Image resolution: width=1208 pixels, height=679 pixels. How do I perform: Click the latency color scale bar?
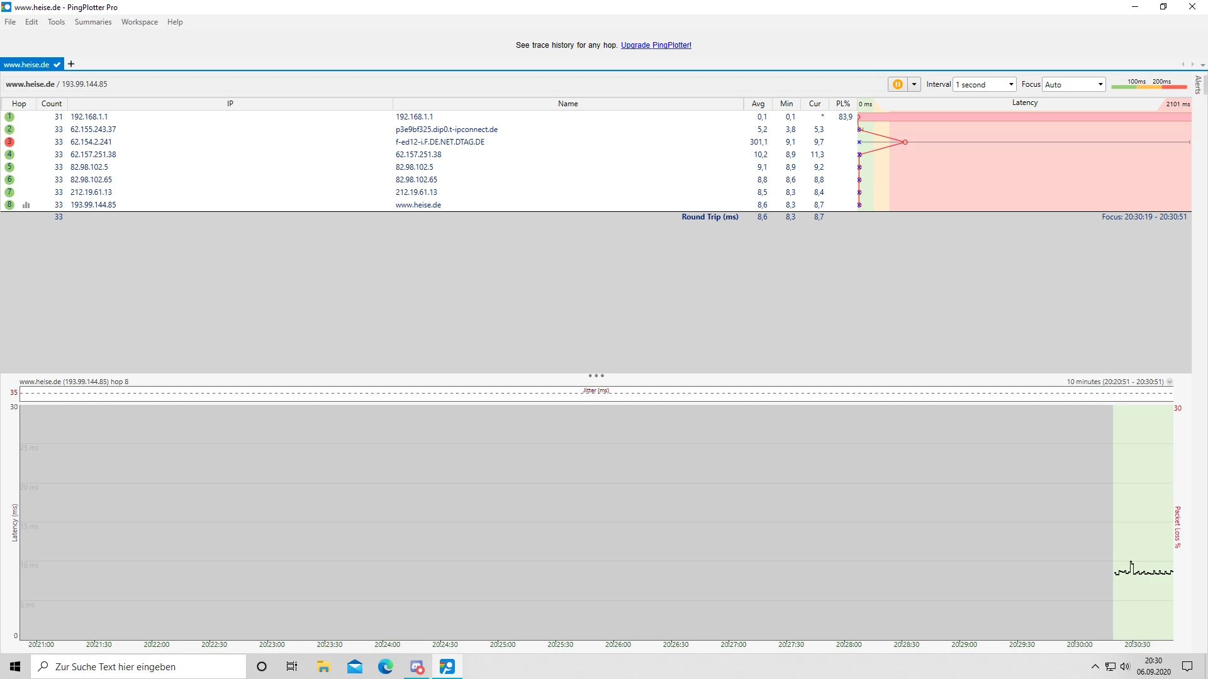(1148, 86)
